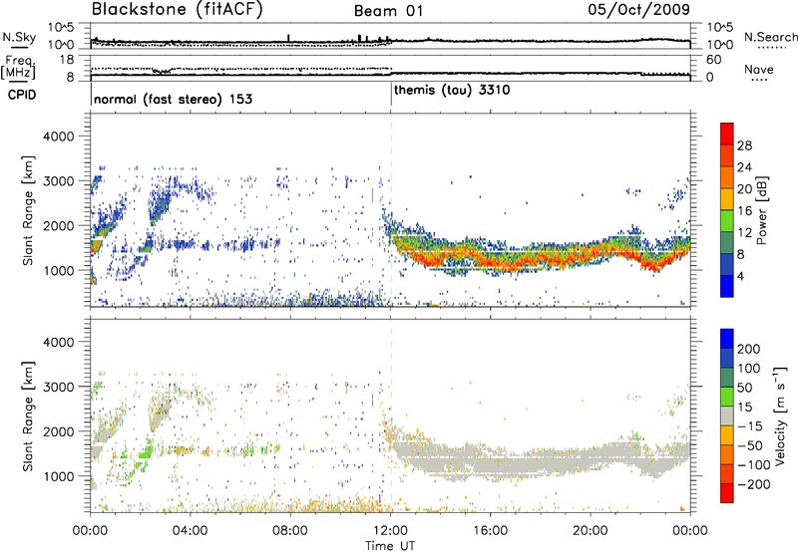Image resolution: width=798 pixels, height=552 pixels.
Task: Click 'normal (fast stereo) 153' CPID text
Action: (173, 99)
